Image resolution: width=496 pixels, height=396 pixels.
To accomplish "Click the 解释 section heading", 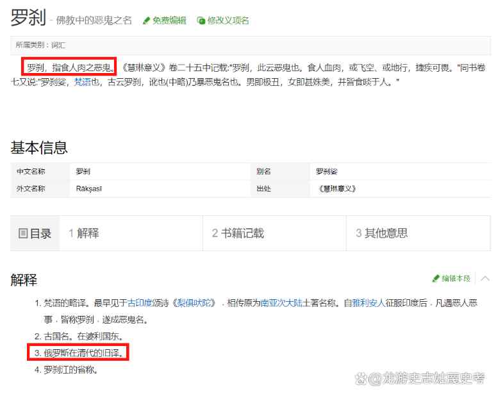I will [24, 280].
